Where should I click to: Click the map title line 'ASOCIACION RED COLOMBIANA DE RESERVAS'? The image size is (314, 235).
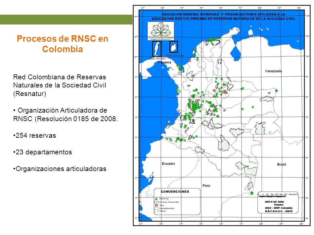pyautogui.click(x=223, y=19)
